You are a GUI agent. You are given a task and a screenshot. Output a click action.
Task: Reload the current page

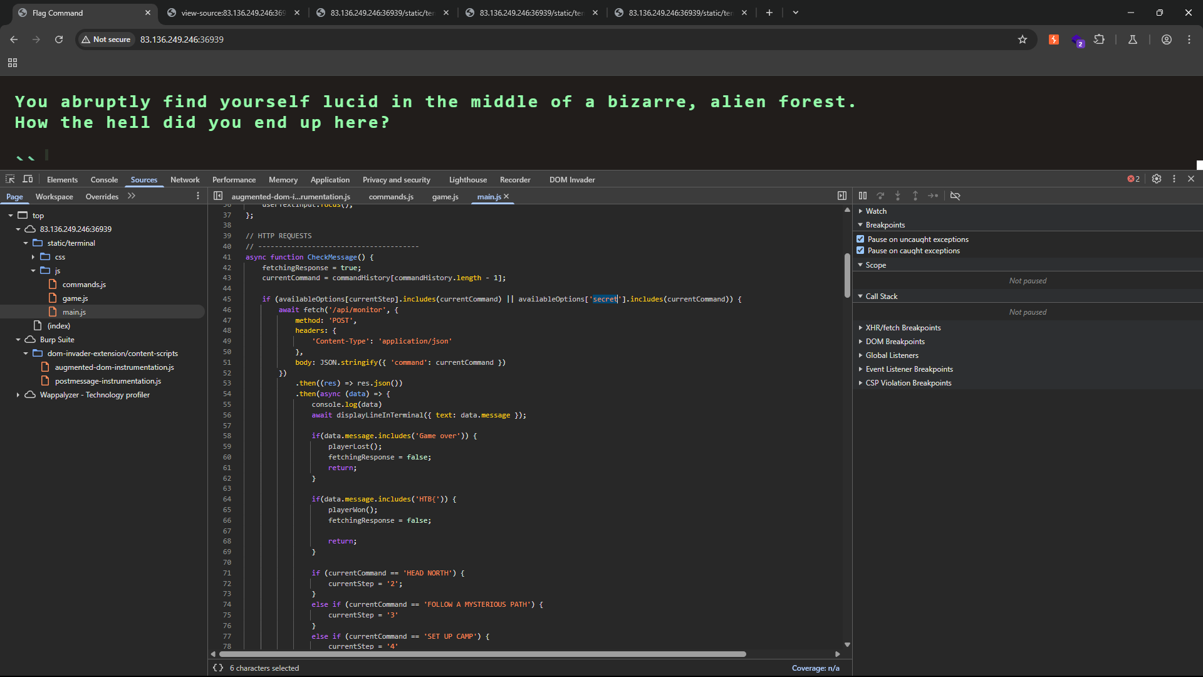59,39
